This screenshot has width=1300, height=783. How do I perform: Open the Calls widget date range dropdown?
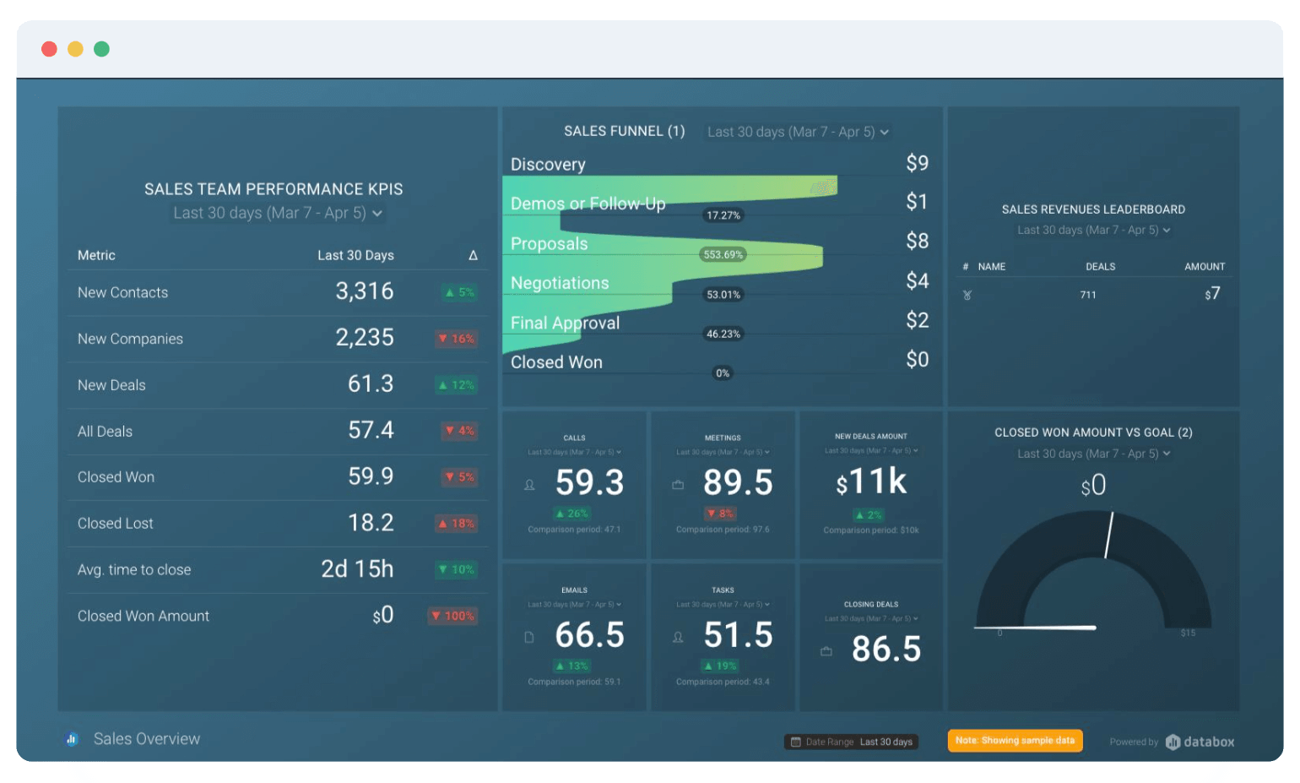574,451
